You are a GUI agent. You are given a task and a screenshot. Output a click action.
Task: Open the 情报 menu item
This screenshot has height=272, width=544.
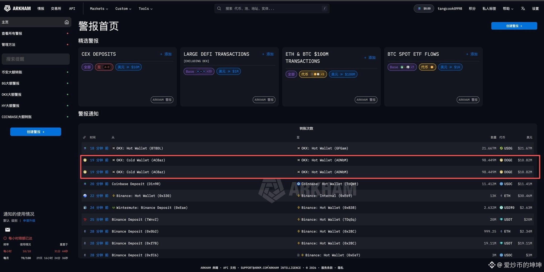(41, 8)
